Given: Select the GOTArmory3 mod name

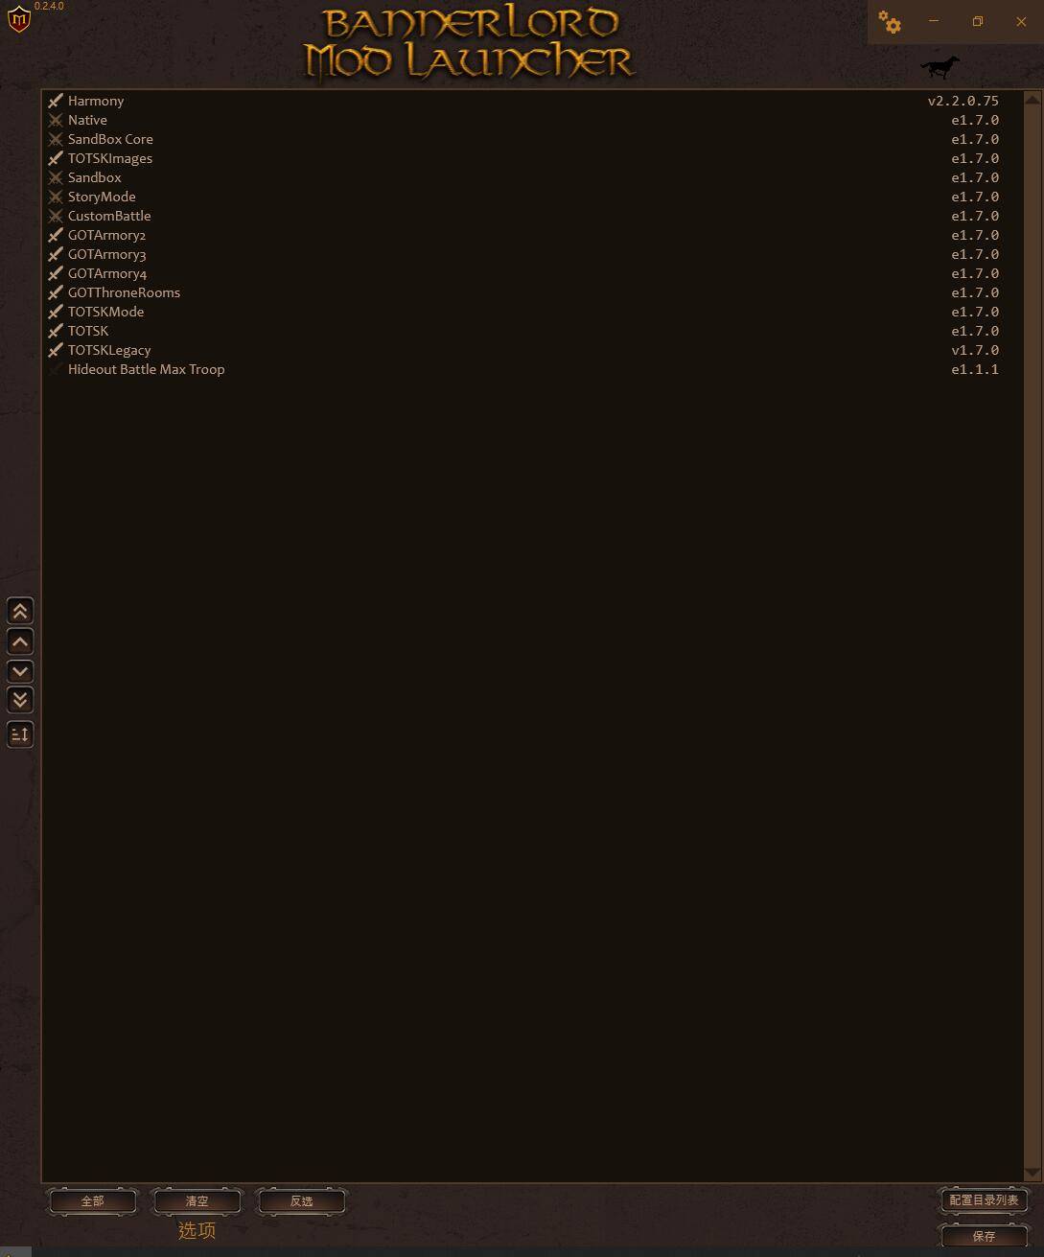Looking at the screenshot, I should click(106, 254).
